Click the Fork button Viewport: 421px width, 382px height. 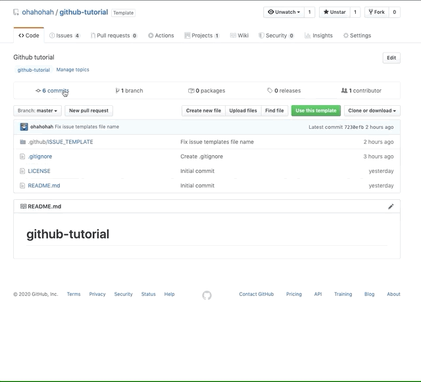pyautogui.click(x=377, y=12)
